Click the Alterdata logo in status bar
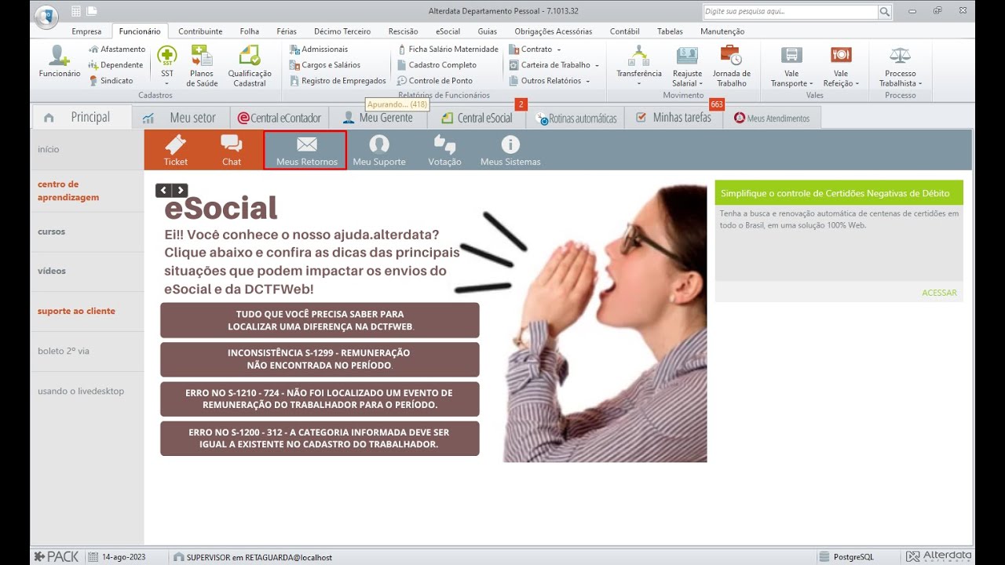Viewport: 1005px width, 565px height. (938, 556)
